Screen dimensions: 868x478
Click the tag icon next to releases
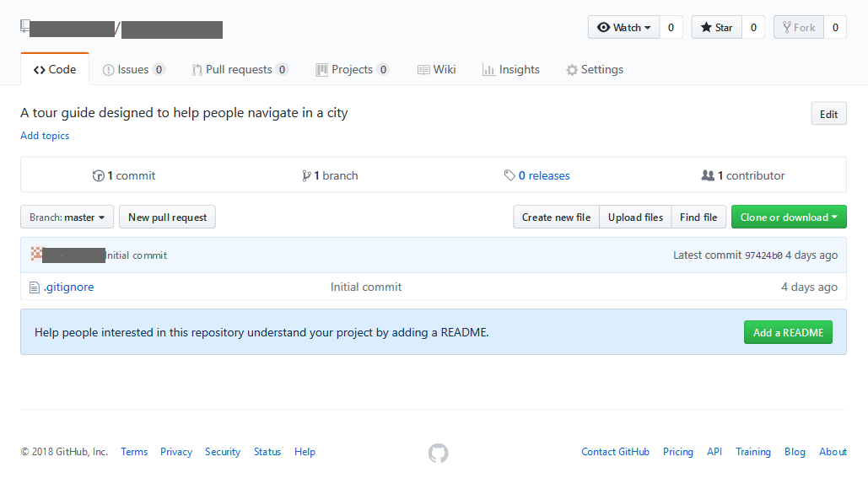tap(509, 175)
